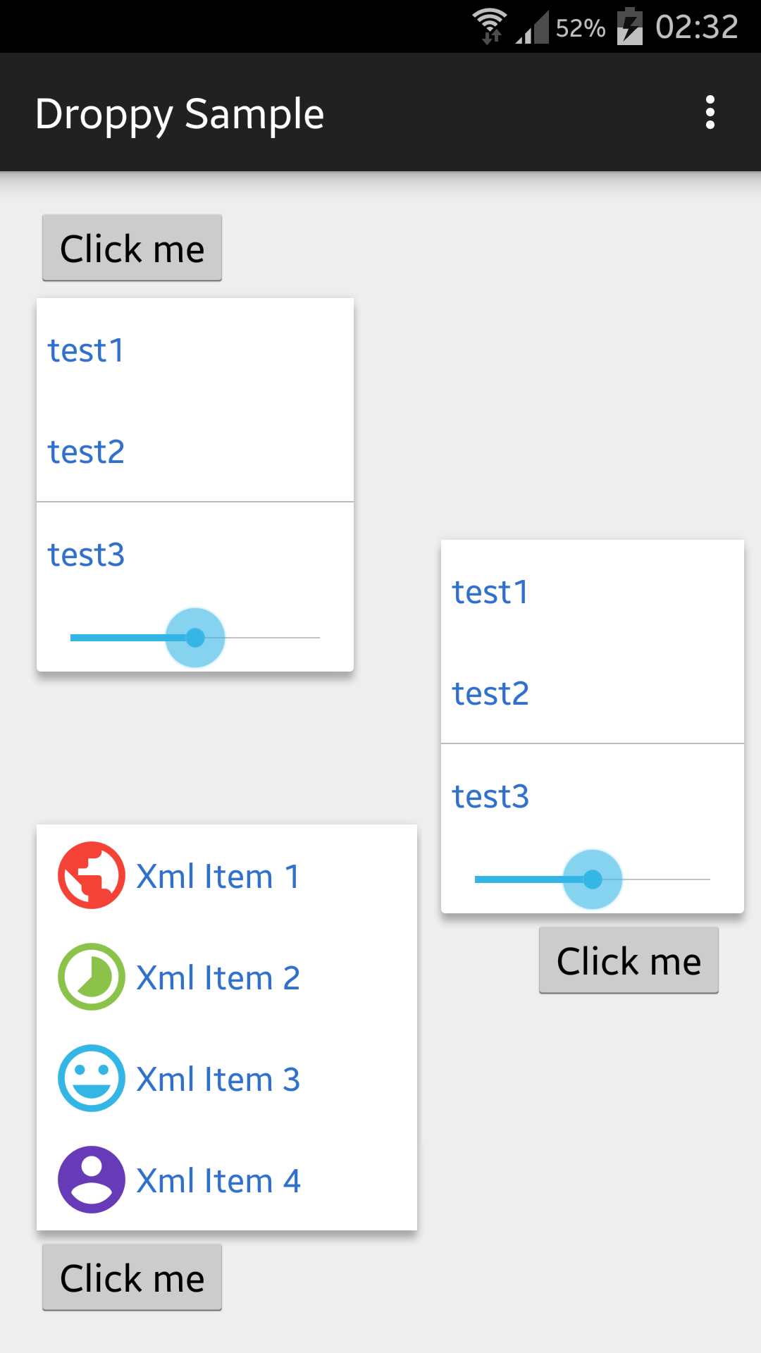Tap the red globe icon for Xml Item 1

point(92,875)
